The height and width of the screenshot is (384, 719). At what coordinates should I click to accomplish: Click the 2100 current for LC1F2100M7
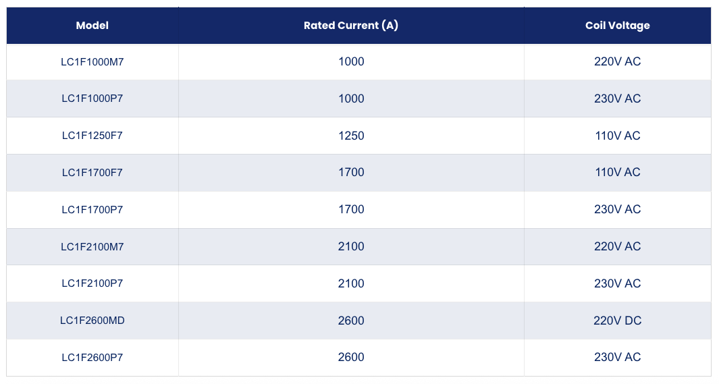click(x=351, y=246)
